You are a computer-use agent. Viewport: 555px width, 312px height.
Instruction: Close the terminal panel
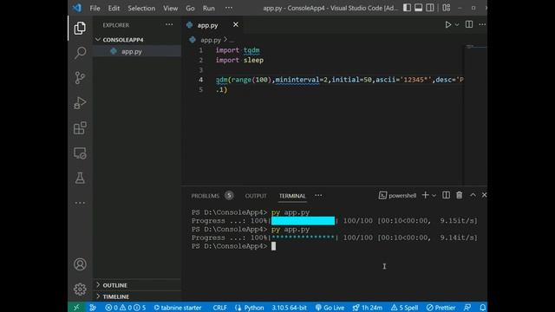[484, 195]
